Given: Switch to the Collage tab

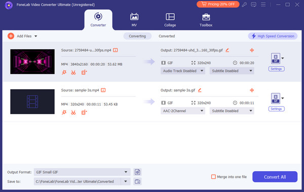Looking at the screenshot, I should [170, 20].
